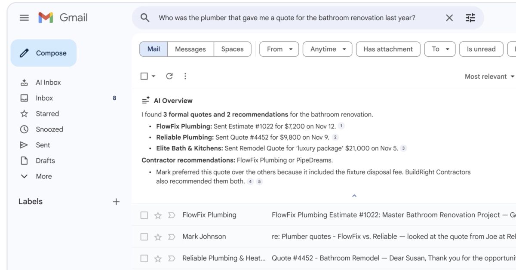This screenshot has height=270, width=516.
Task: Expand the Anytime date filter
Action: click(327, 49)
